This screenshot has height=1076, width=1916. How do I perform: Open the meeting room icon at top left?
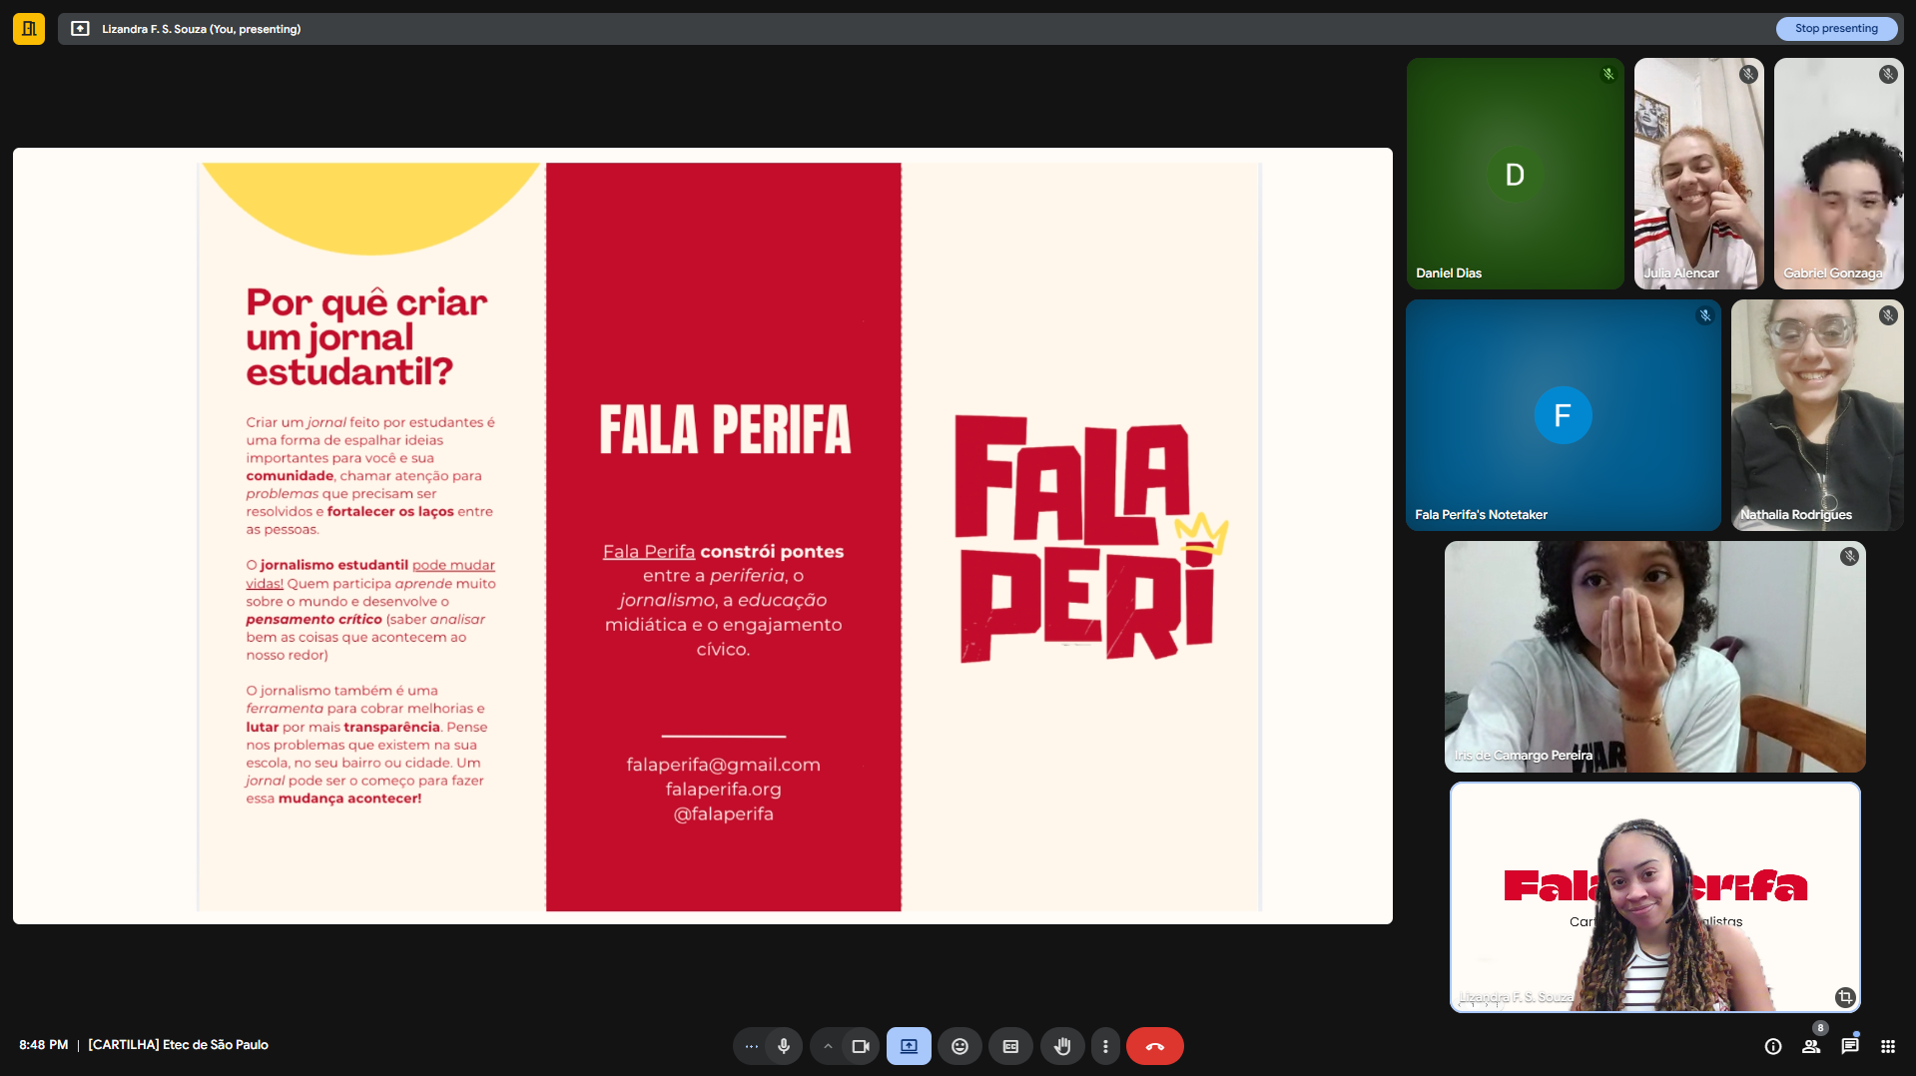(29, 29)
